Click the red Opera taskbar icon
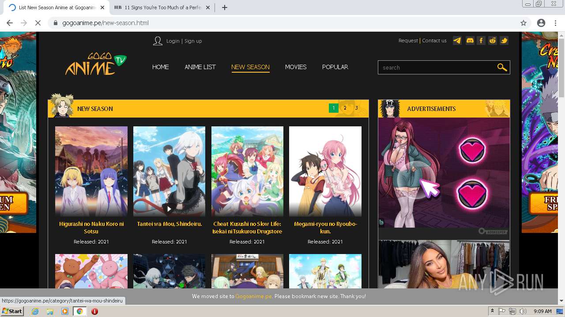 coord(94,311)
